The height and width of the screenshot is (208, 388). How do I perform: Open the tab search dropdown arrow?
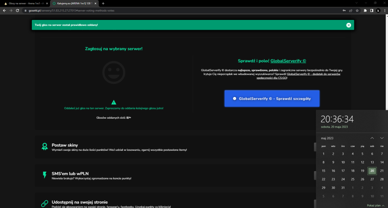(x=356, y=3)
